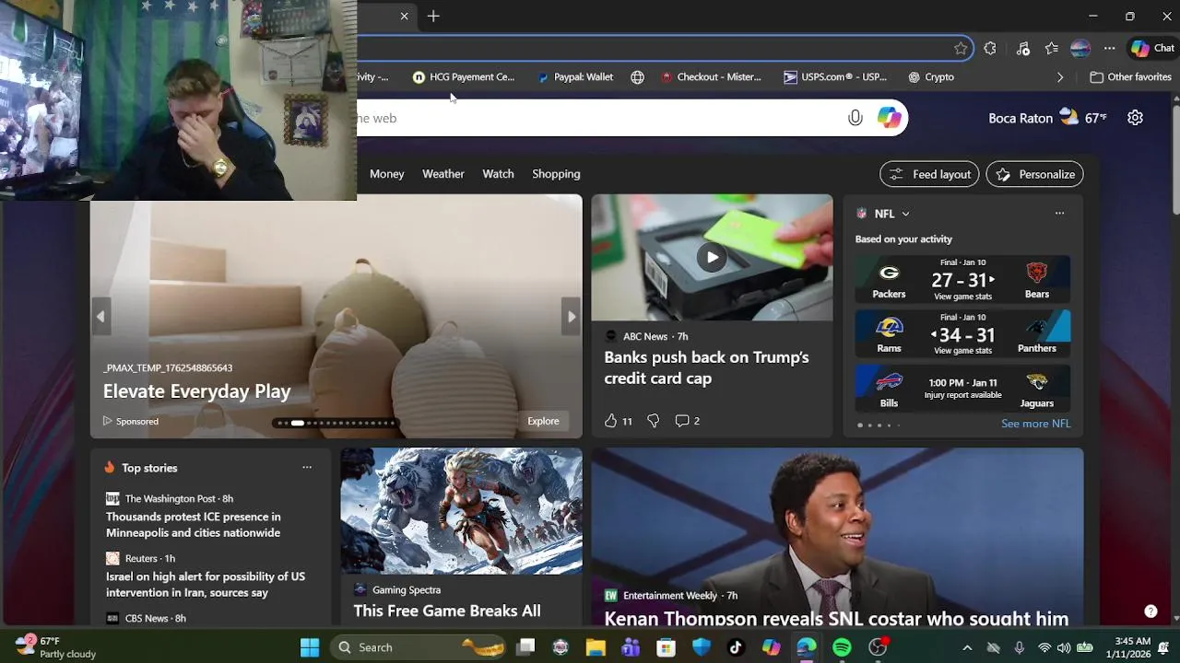Open Banks push back on Trump's headline
1180x663 pixels.
706,367
